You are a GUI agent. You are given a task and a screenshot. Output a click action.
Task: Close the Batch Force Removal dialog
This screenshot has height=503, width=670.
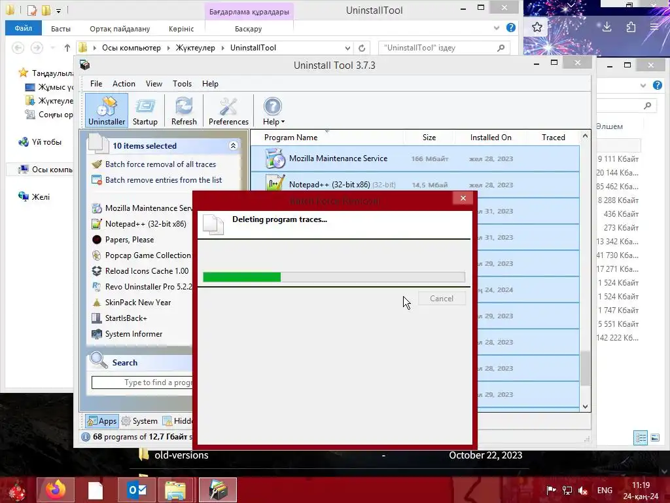coord(463,198)
